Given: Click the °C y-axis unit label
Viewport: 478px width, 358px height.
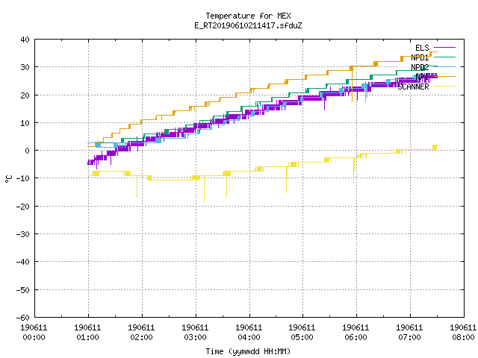Looking at the screenshot, I should [x=8, y=179].
